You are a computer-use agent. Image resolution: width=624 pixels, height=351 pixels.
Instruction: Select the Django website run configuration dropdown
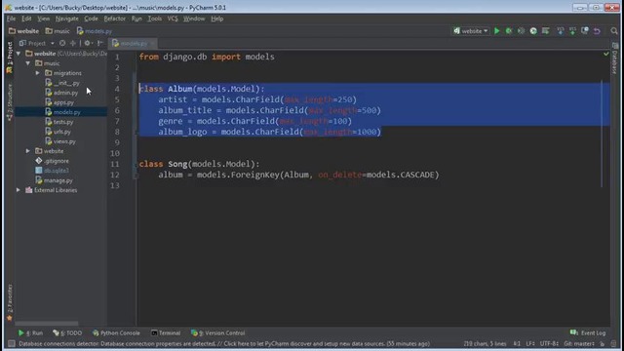471,31
